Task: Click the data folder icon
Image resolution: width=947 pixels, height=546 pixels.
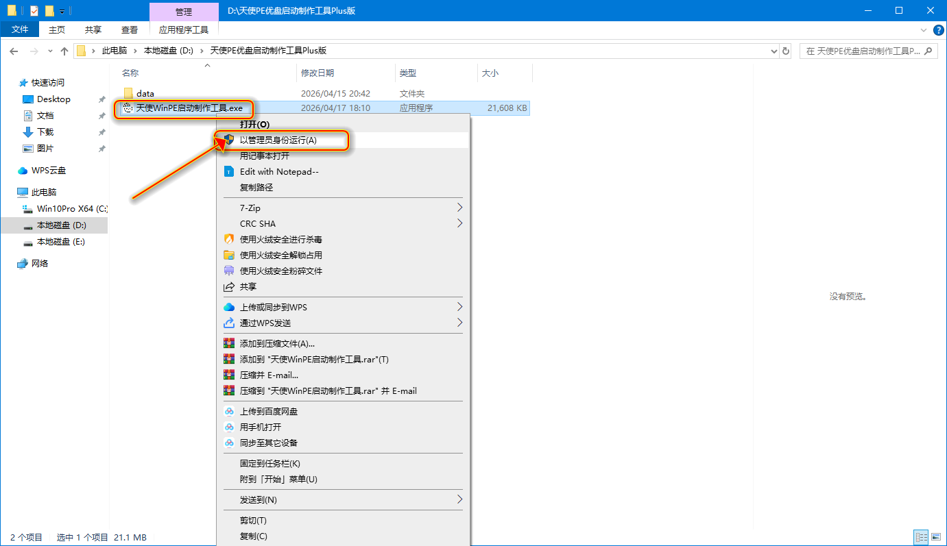Action: coord(128,93)
